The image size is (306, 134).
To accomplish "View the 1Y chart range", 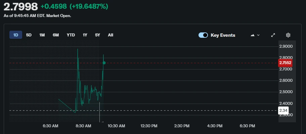I will [x=85, y=35].
